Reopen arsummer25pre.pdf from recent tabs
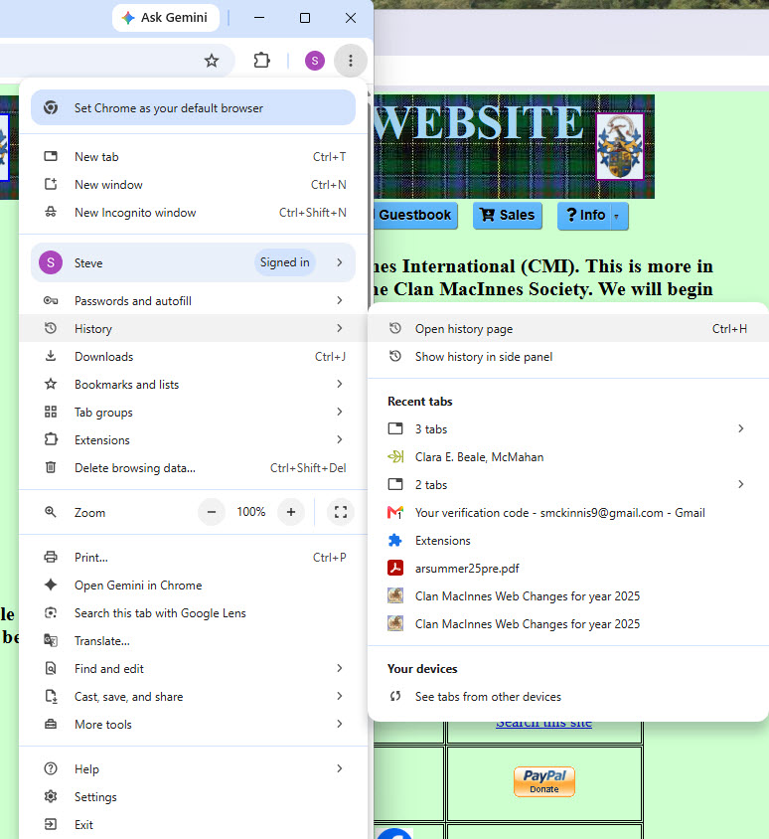Screen dimensions: 769x839 568,569
